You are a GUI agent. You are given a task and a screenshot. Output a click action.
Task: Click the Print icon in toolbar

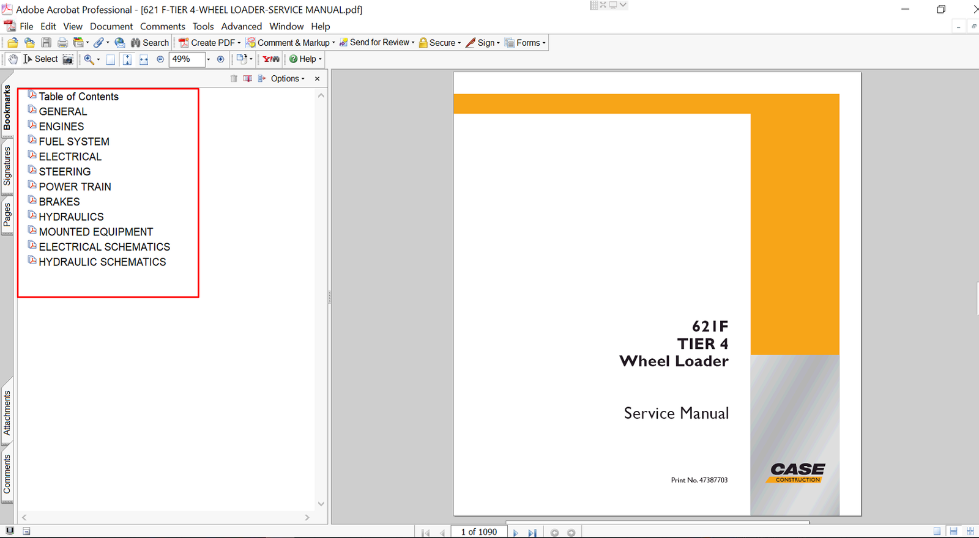(x=62, y=43)
